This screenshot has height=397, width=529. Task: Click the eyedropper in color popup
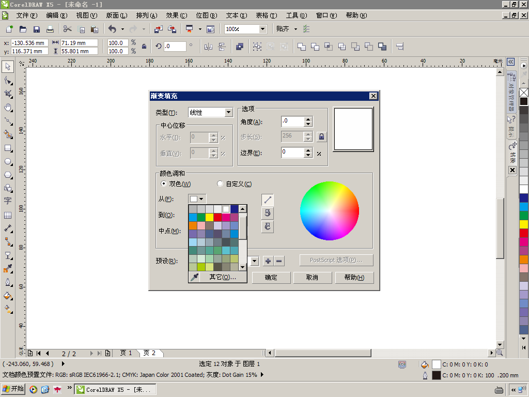(194, 277)
